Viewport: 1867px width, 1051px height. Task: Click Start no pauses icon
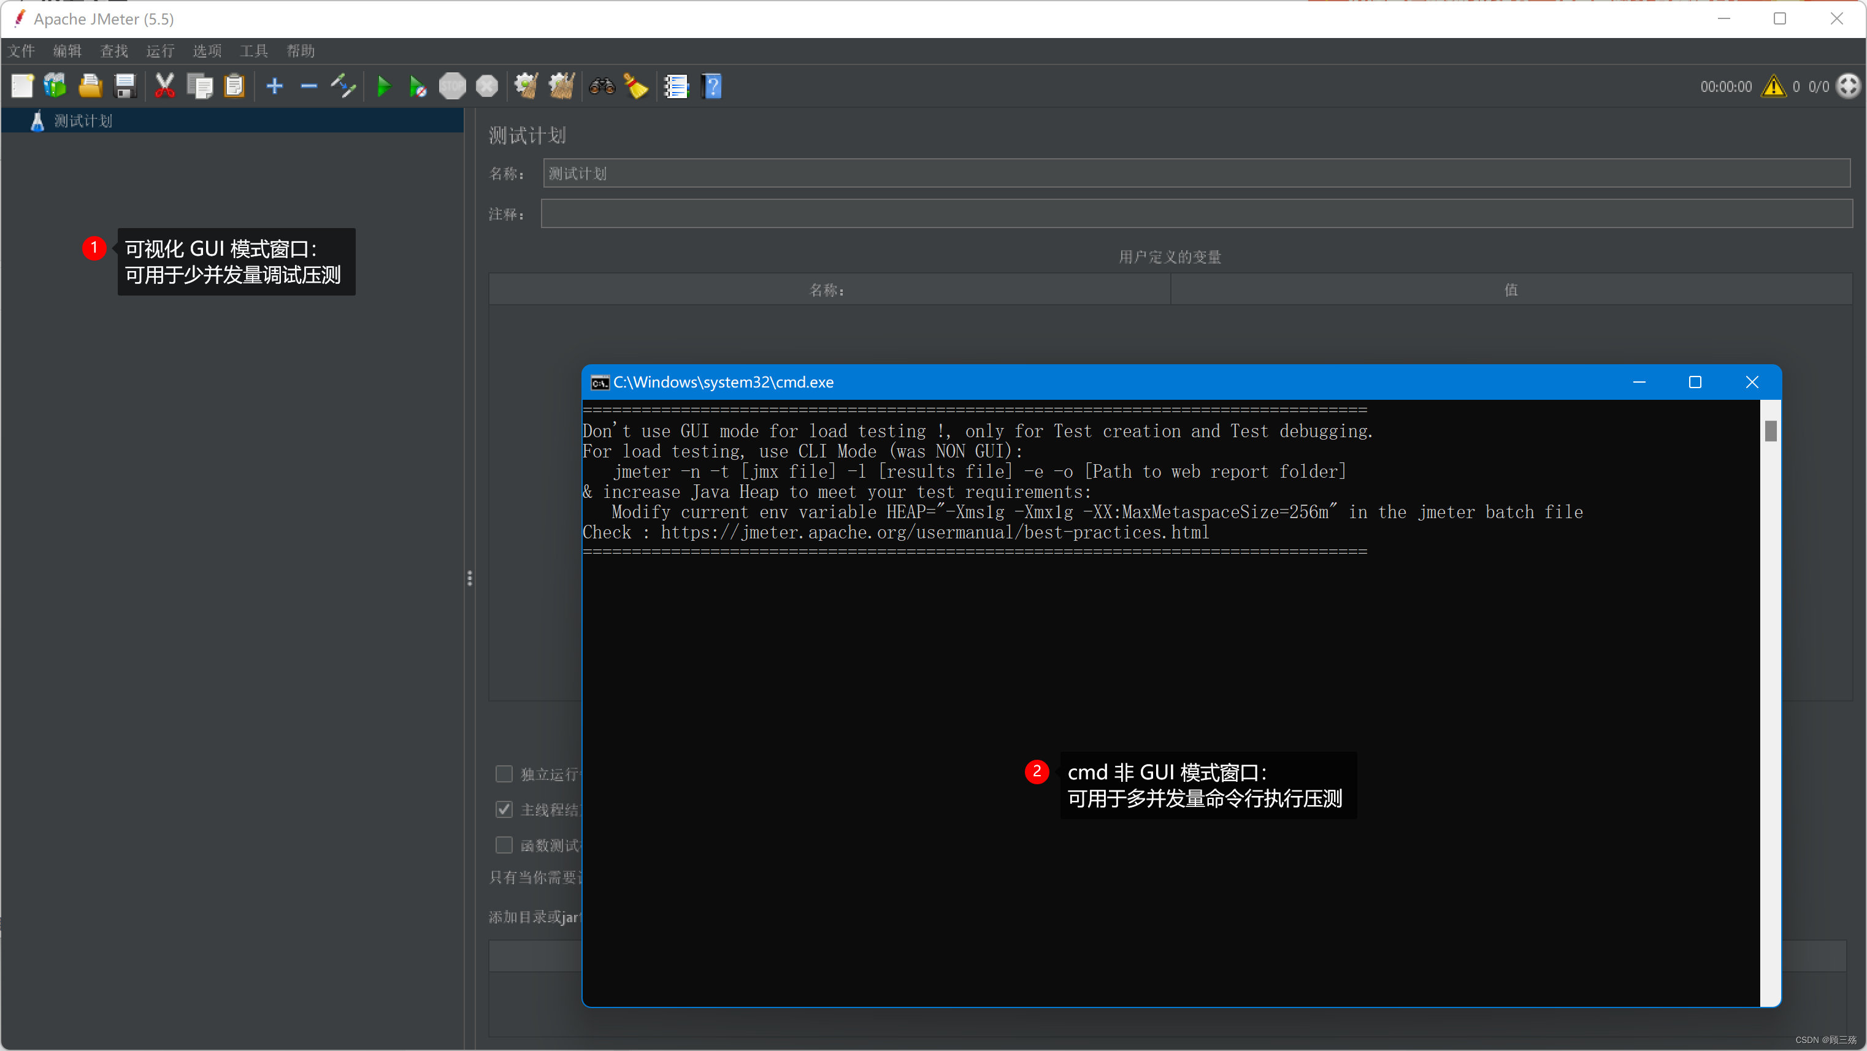pos(418,86)
